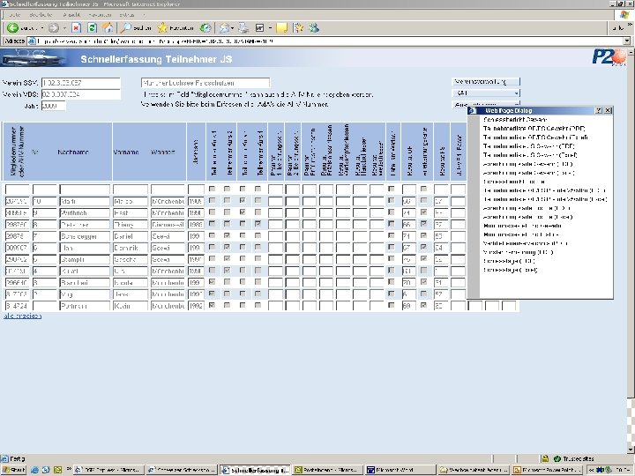The width and height of the screenshot is (635, 476).
Task: Click the 'alle anzeigen' link below table
Action: pyautogui.click(x=22, y=315)
